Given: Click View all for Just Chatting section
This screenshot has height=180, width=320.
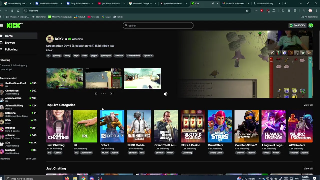Looking at the screenshot, I should point(308,168).
